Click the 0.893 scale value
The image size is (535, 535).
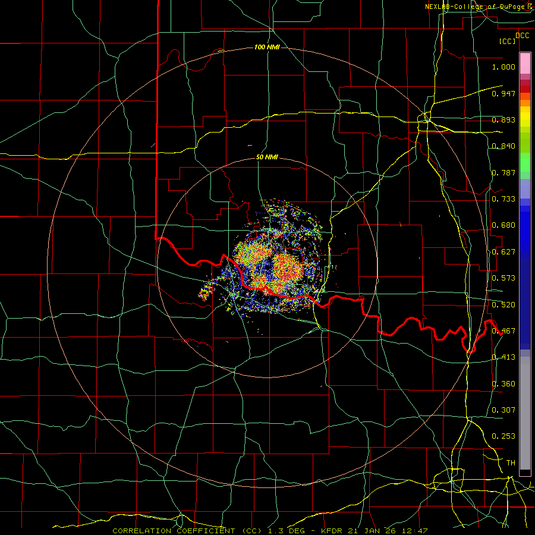click(503, 119)
